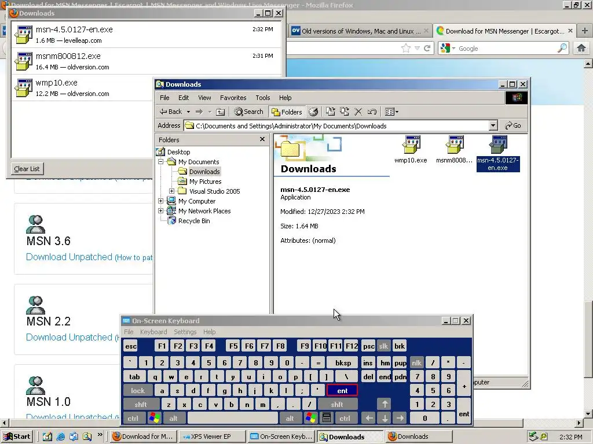This screenshot has width=593, height=444.
Task: Open the Favorites menu in Explorer
Action: (233, 98)
